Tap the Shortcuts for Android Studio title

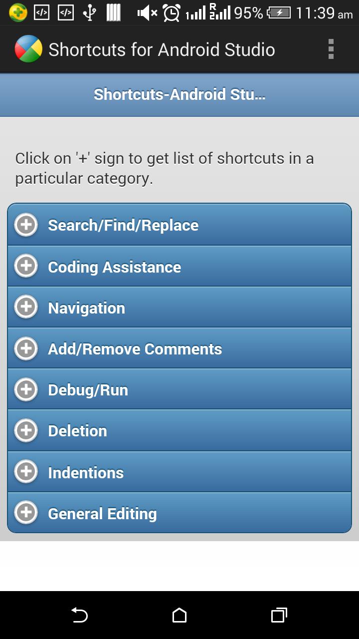162,49
